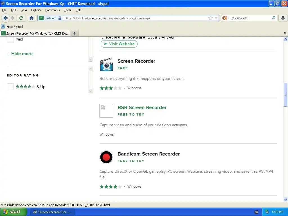Click the 5:19 PM taskbar clock
The height and width of the screenshot is (216, 288).
277,212
